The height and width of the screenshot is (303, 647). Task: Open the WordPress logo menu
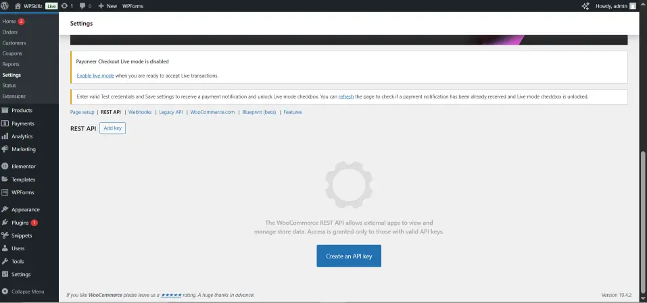coord(5,6)
